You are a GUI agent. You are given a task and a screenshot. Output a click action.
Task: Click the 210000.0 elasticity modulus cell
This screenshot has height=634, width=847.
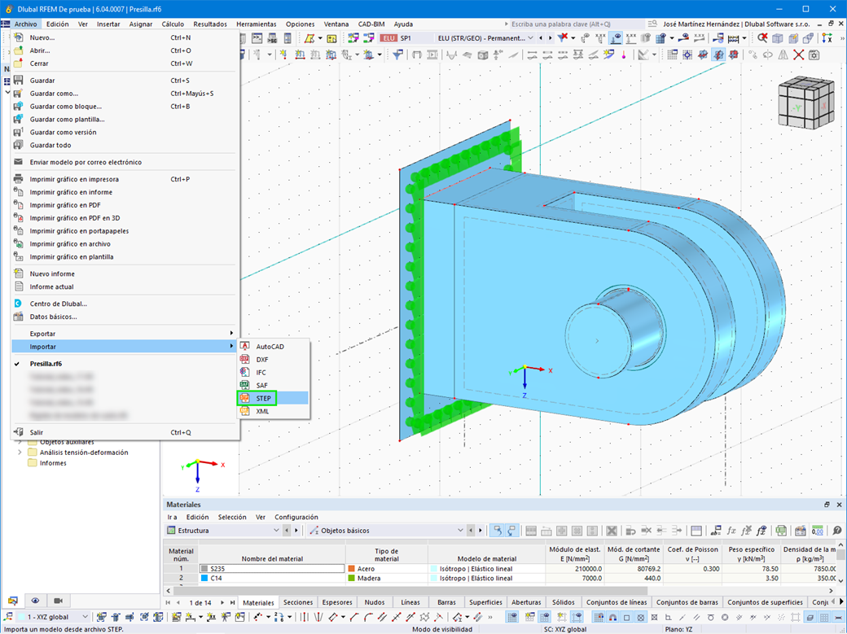point(574,569)
